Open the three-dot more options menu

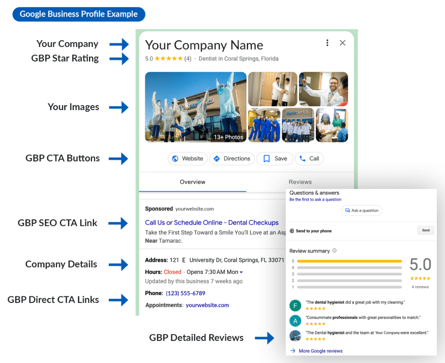pos(327,43)
